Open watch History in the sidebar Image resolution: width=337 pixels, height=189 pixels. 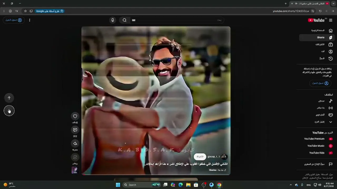317,59
